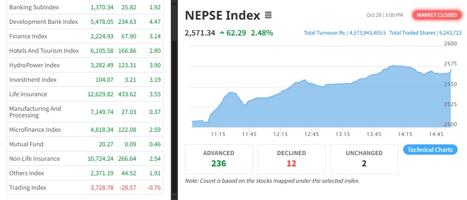Open the NEPSE Index hamburger menu icon

tap(268, 15)
